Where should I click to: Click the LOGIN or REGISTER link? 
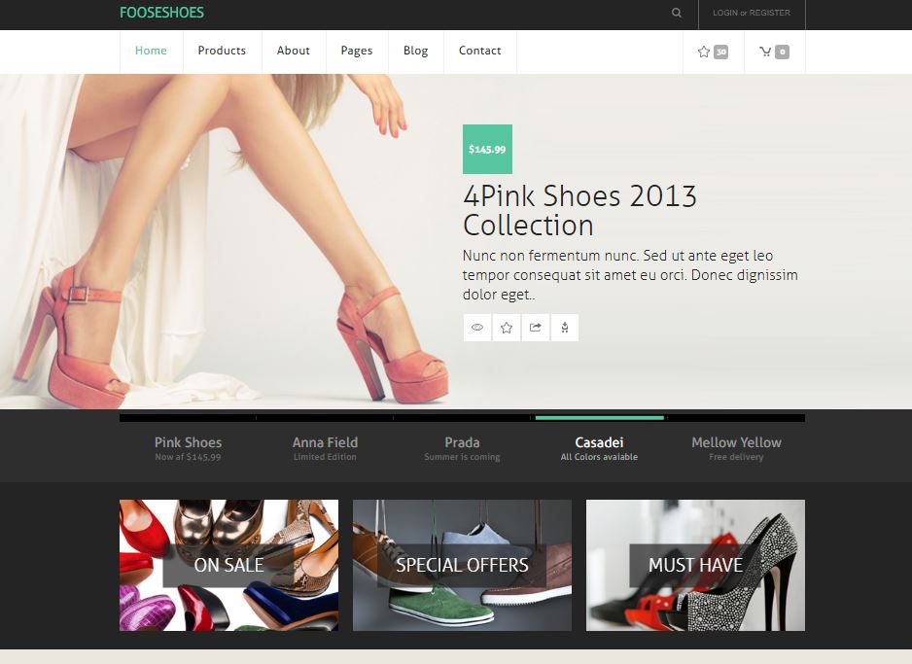pyautogui.click(x=752, y=13)
